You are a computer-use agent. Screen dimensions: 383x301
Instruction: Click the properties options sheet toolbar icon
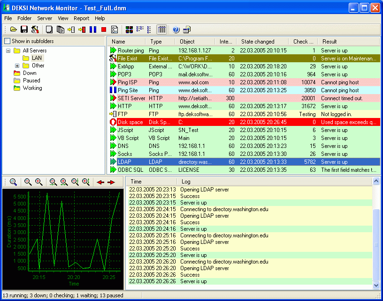click(115, 29)
